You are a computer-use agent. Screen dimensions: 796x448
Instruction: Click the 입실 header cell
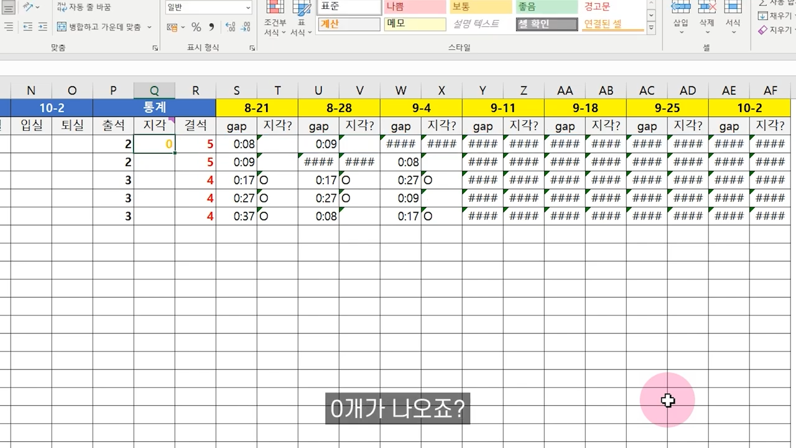[31, 126]
